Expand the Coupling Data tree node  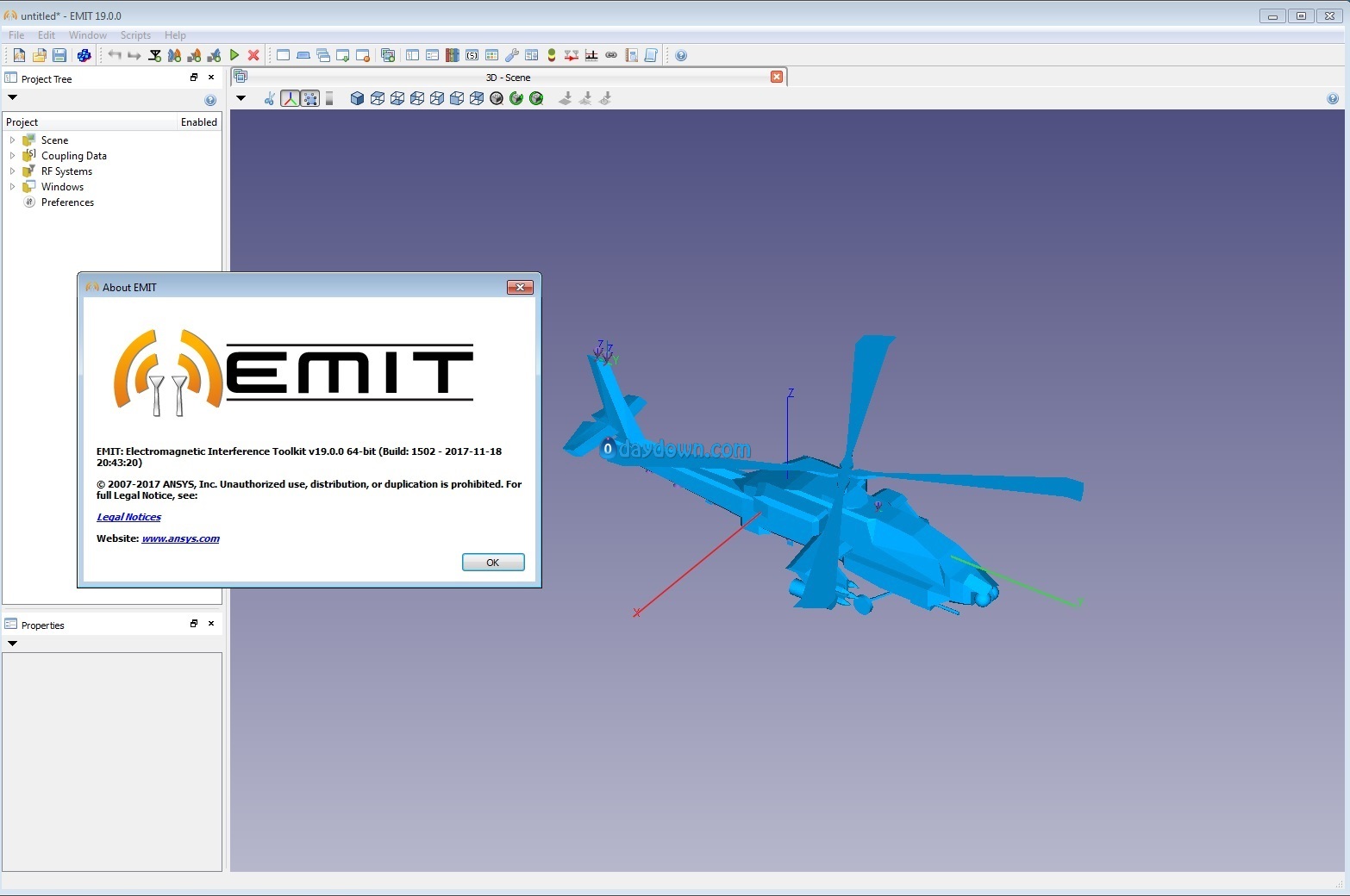coord(12,155)
